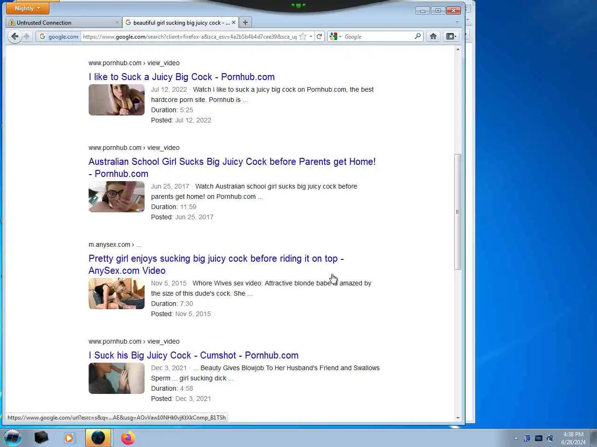Open the black box taskbar application

coord(41,438)
